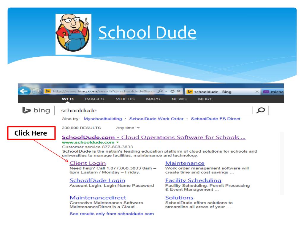The width and height of the screenshot is (304, 228).
Task: Select the VIDEOS search category
Action: [125, 99]
